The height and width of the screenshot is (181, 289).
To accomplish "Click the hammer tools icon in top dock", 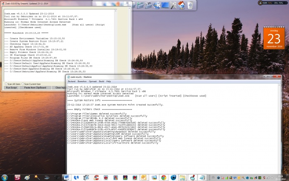I will click(x=173, y=5).
